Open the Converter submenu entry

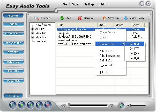click(110, 44)
